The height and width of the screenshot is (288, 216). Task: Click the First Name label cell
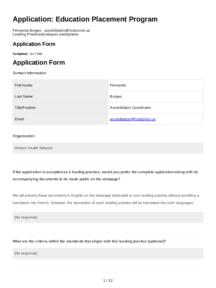tap(60, 85)
